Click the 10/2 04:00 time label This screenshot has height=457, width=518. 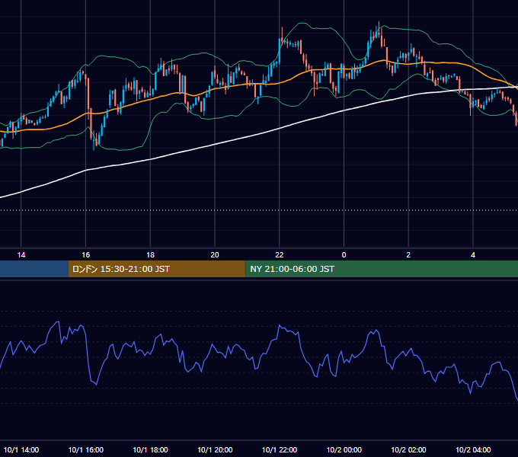click(473, 449)
